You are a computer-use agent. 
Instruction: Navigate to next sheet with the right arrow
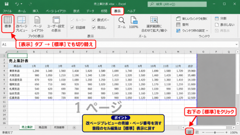(11, 127)
